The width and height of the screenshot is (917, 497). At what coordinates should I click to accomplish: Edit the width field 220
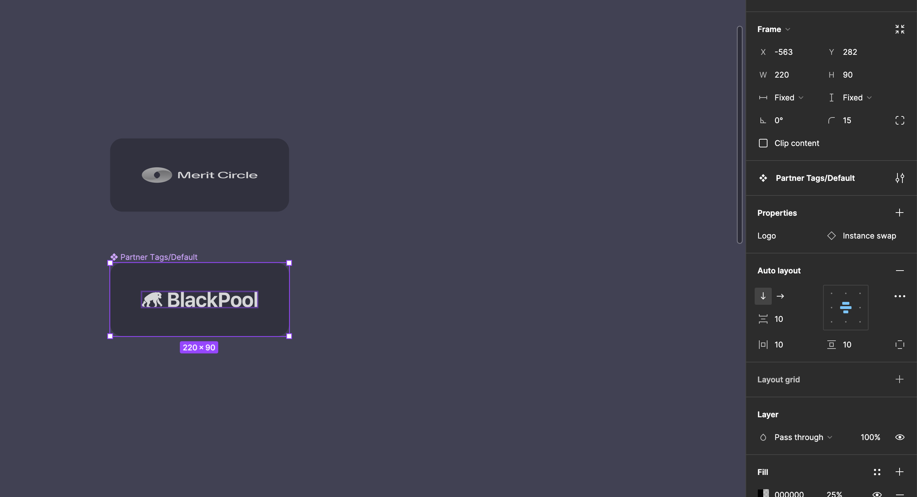click(x=782, y=75)
